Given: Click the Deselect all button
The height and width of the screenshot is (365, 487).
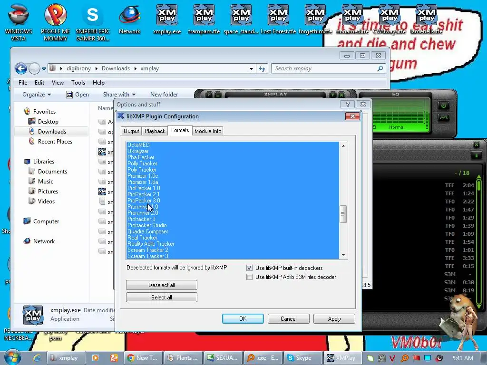Looking at the screenshot, I should coord(162,285).
